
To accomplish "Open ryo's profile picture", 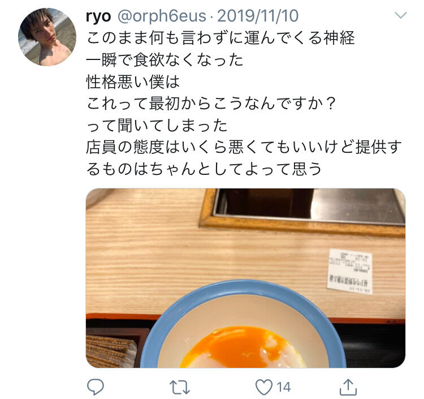I will pos(47,37).
